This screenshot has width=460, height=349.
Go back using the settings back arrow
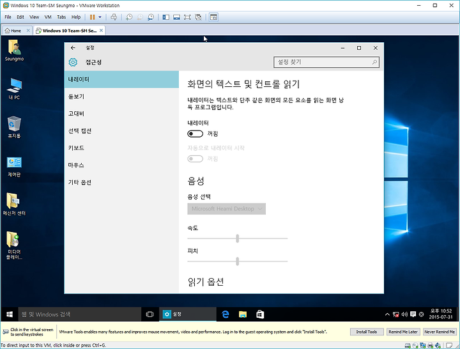point(73,48)
